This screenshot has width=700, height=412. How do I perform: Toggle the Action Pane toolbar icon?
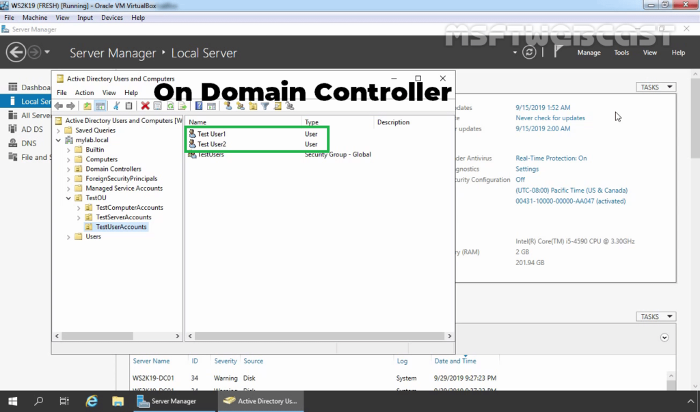pyautogui.click(x=212, y=106)
